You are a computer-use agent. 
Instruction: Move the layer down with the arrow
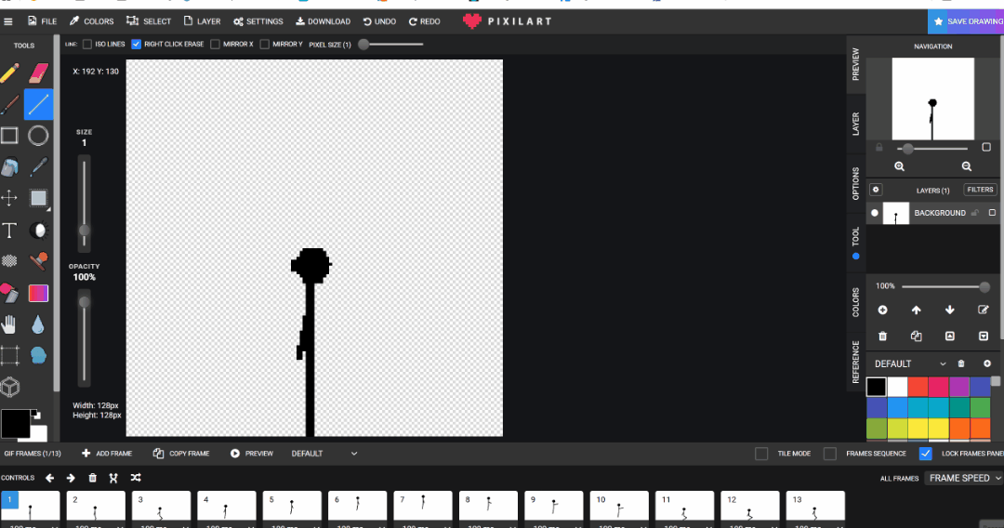point(949,310)
